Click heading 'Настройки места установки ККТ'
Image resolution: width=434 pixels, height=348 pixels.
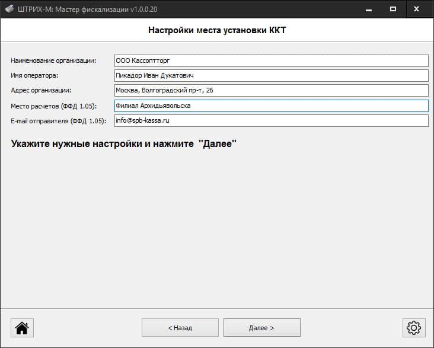[x=217, y=30]
